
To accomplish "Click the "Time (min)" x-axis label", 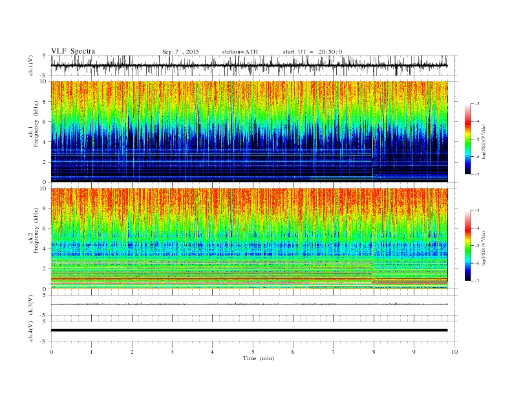I will point(259,358).
